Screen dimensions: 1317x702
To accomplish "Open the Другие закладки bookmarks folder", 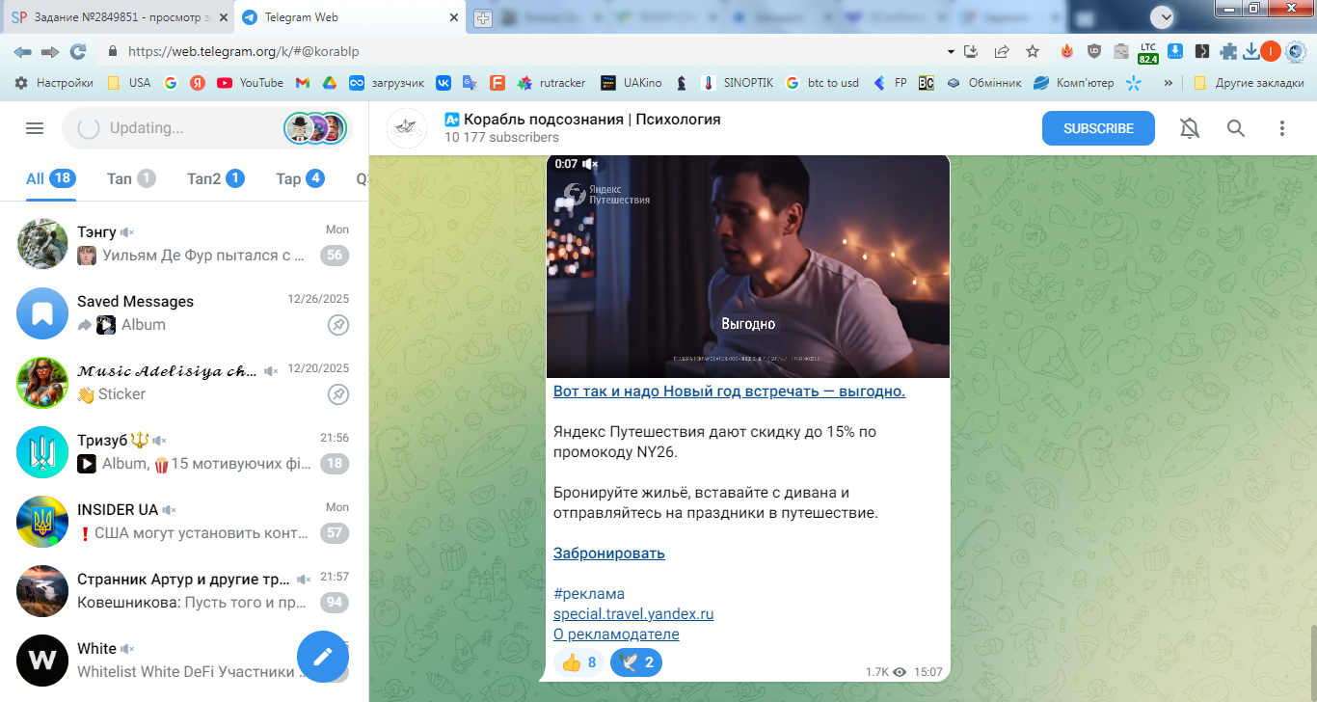I will click(x=1249, y=83).
